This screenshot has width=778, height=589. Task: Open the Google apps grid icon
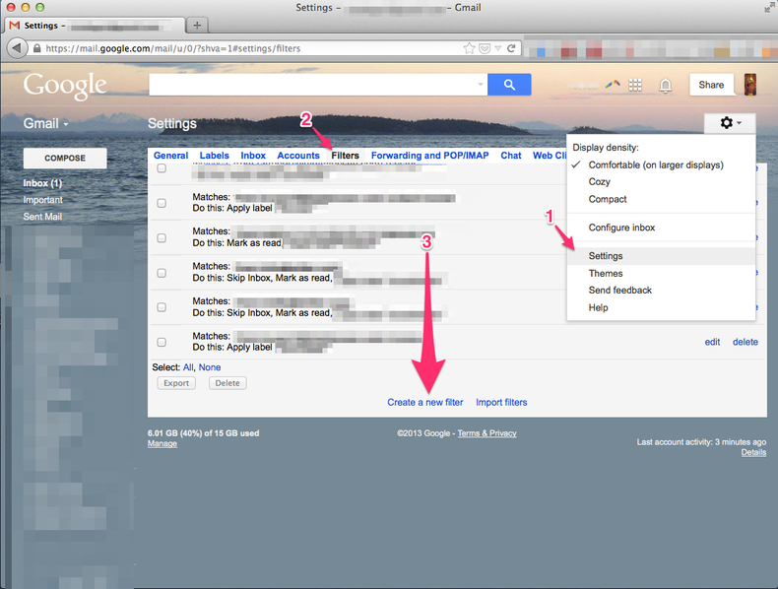point(635,85)
